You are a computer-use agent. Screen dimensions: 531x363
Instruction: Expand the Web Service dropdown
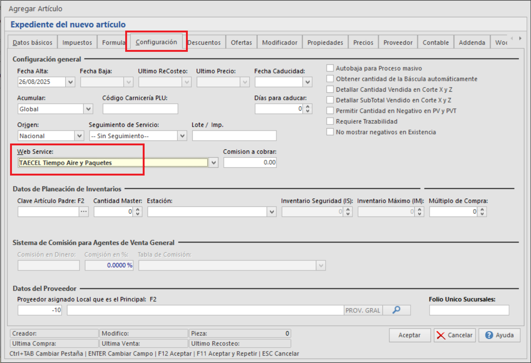pos(214,163)
